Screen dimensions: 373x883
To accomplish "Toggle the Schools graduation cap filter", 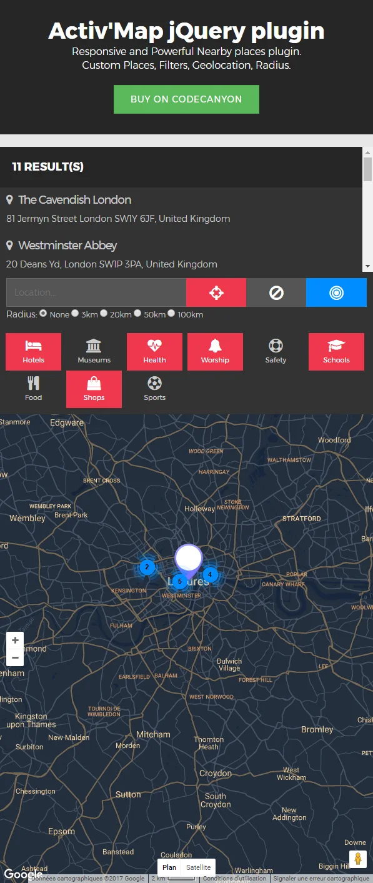I will coord(336,352).
